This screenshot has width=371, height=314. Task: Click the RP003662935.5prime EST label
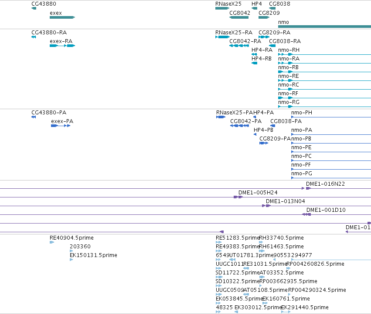(289, 281)
